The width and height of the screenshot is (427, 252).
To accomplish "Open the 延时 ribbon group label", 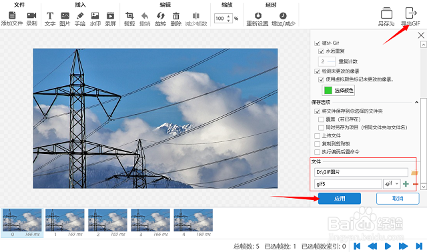I will [x=271, y=5].
